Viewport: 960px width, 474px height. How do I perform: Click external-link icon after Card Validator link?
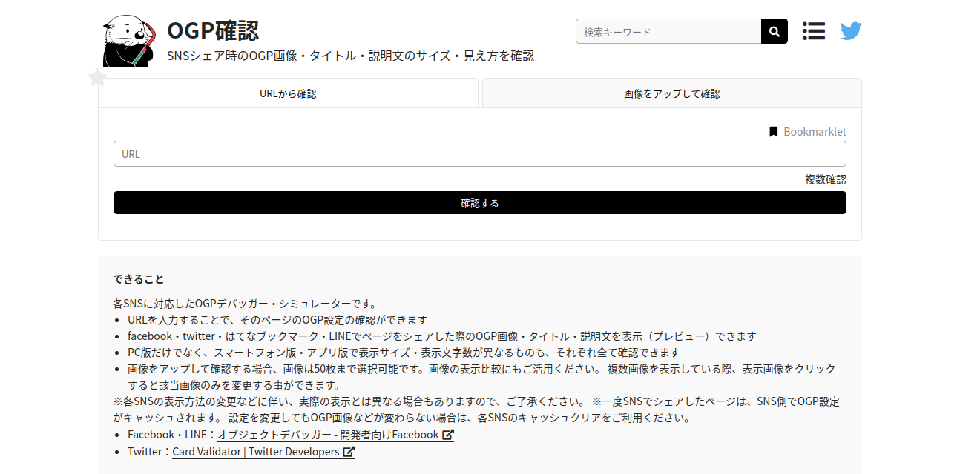pos(349,452)
